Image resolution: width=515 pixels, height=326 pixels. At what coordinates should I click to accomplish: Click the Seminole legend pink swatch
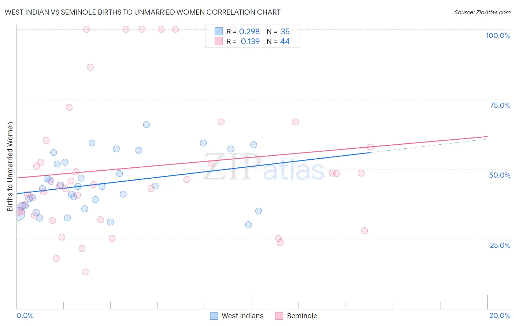point(279,316)
